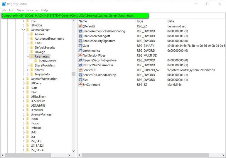226x158 pixels.
Task: Expand the Shares key arrow
Action: [x=28, y=70]
